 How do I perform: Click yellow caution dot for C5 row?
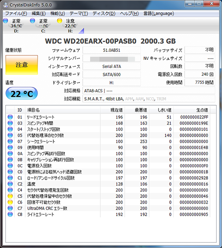click(x=10, y=196)
